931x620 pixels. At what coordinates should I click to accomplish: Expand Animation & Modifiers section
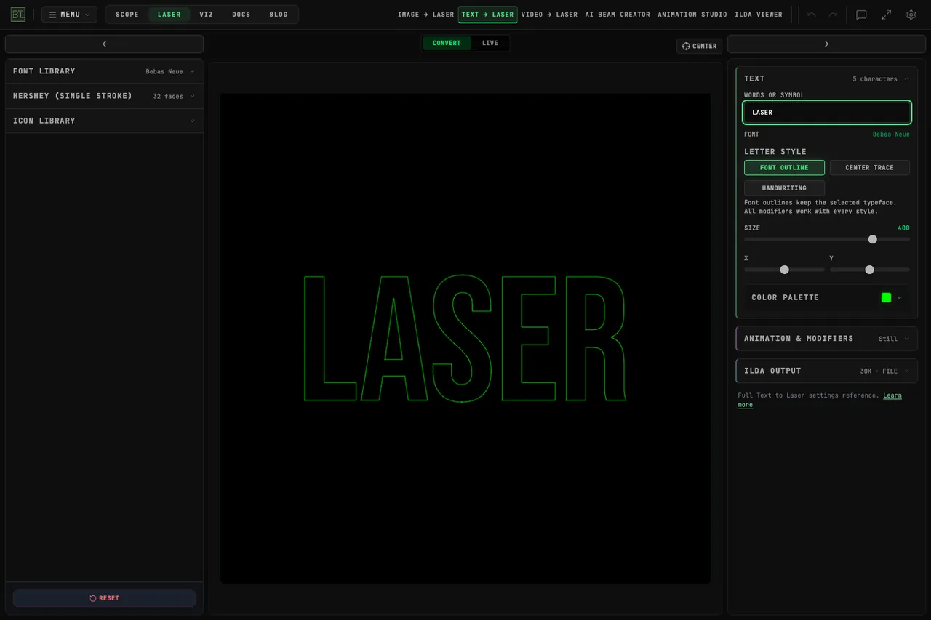(x=827, y=339)
